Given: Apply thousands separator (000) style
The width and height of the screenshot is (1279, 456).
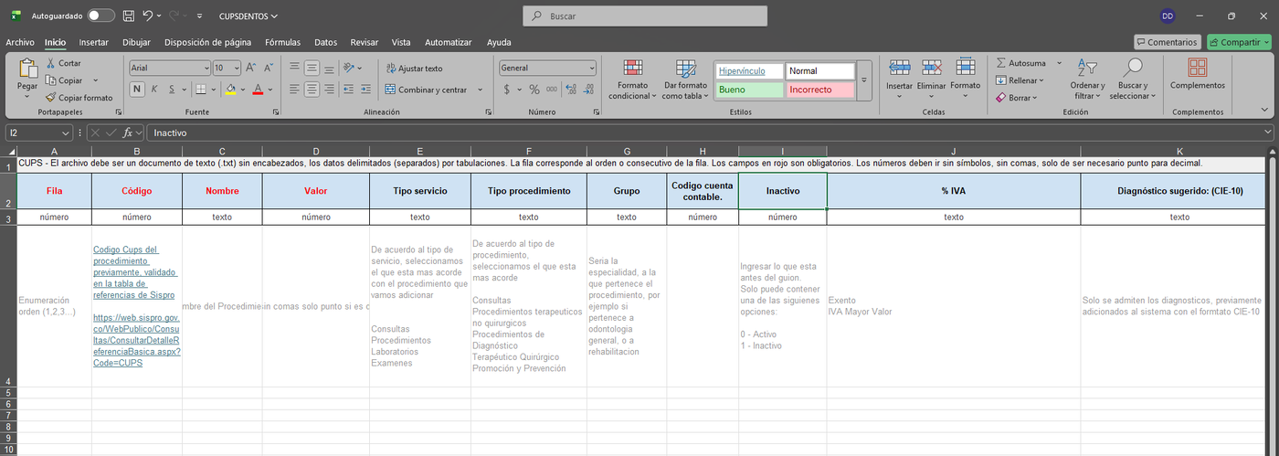Looking at the screenshot, I should (551, 90).
